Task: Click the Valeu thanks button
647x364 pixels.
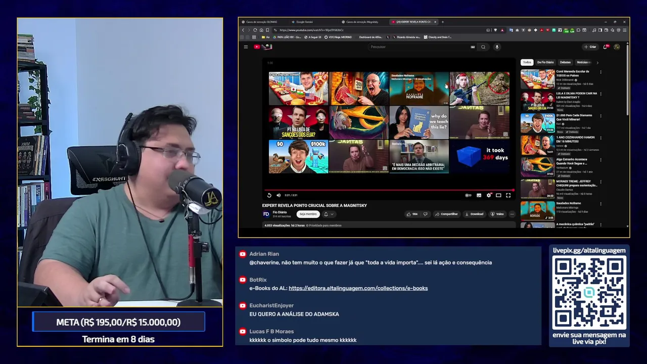Action: pyautogui.click(x=497, y=214)
